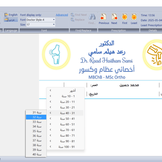Jump to the First prescription

point(125,19)
